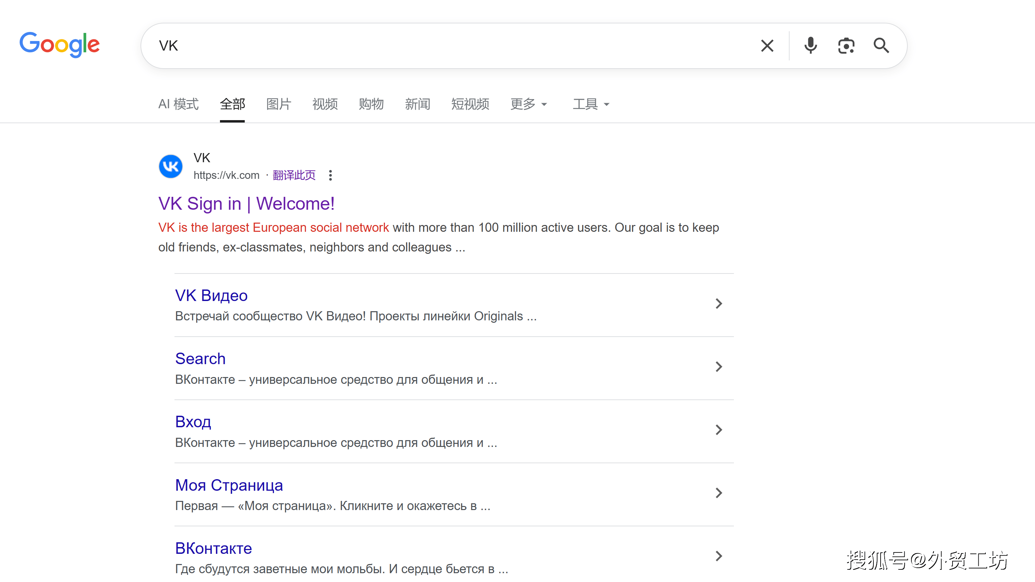Switch to the 视频 results tab
1035x582 pixels.
325,104
